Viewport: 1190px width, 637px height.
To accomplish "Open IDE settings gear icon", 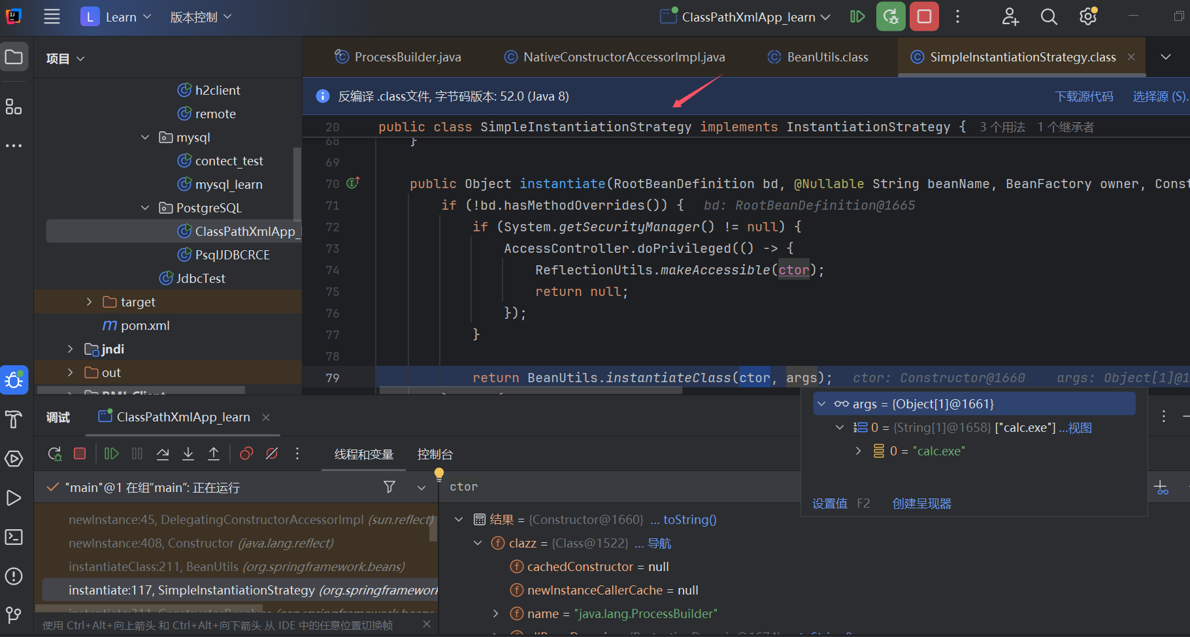I will tap(1088, 17).
